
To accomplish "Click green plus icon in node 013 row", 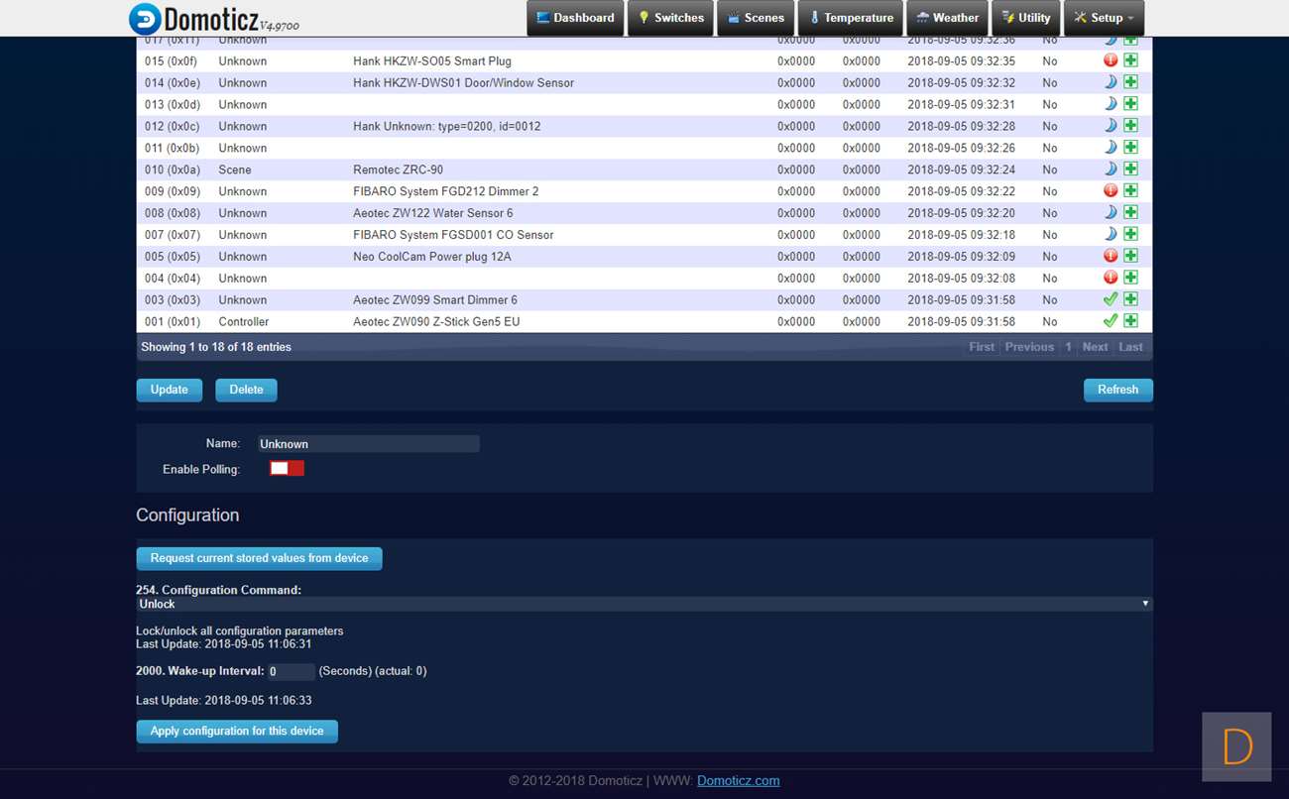I will coord(1130,104).
